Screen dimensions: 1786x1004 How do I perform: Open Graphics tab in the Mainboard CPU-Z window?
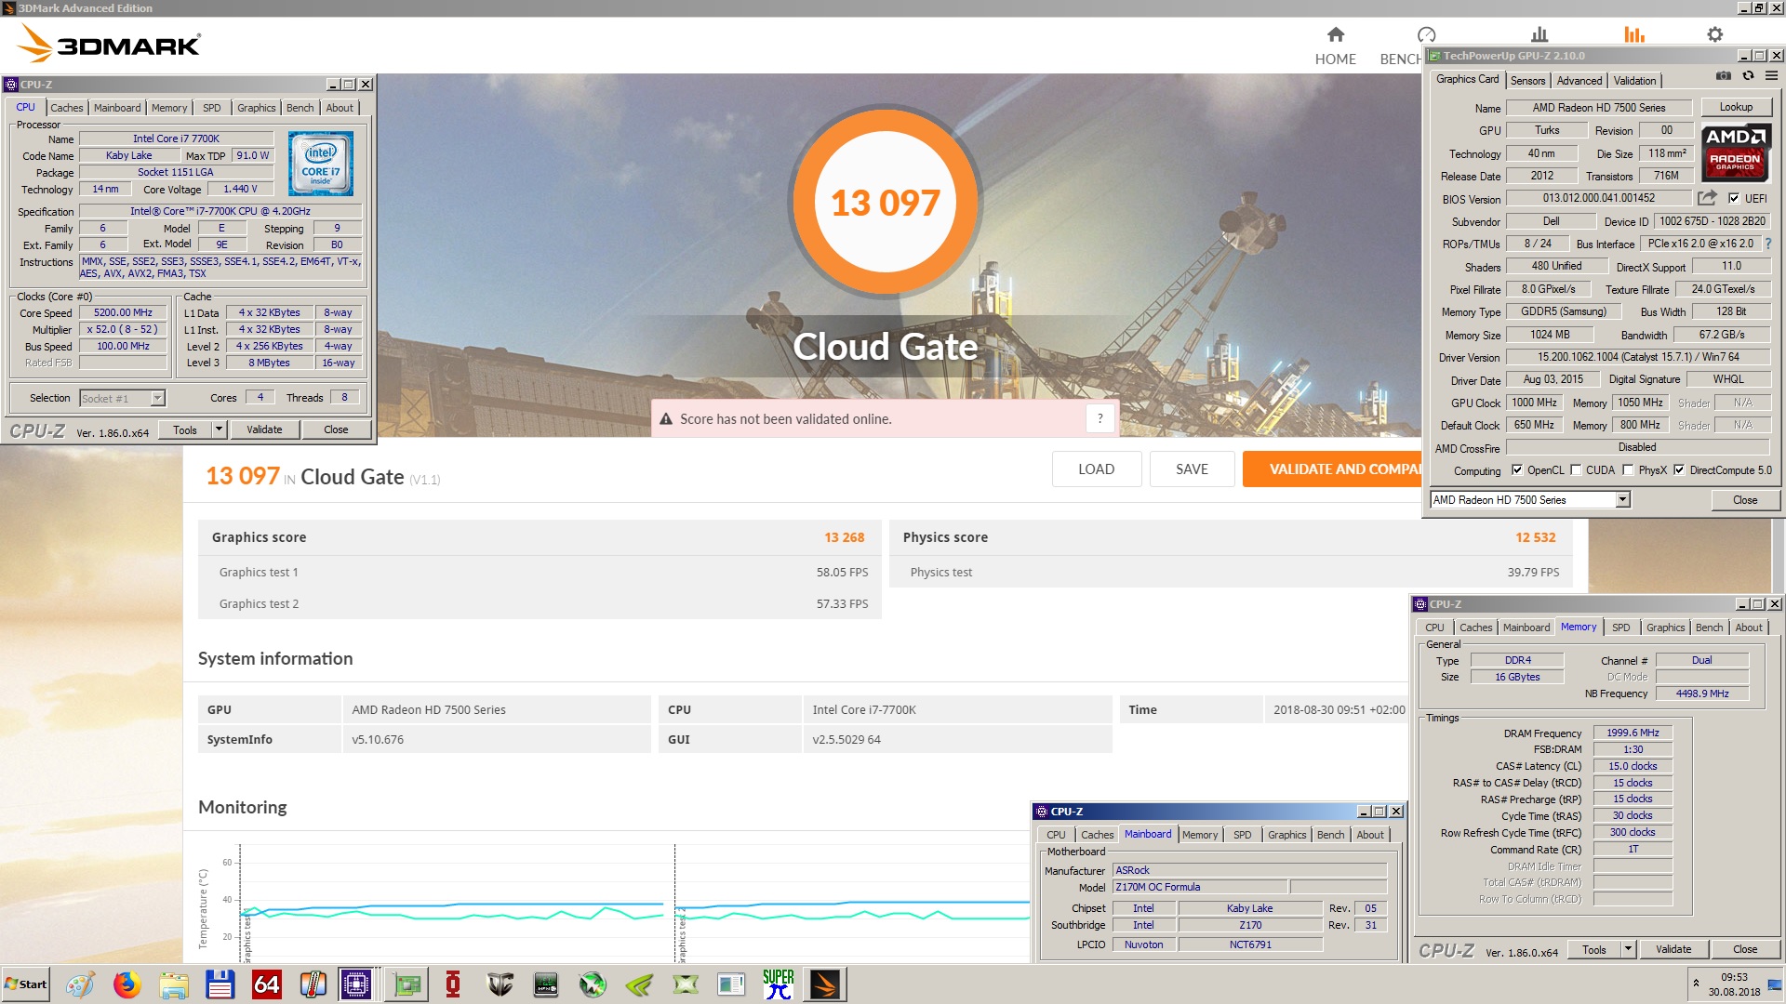click(1286, 835)
